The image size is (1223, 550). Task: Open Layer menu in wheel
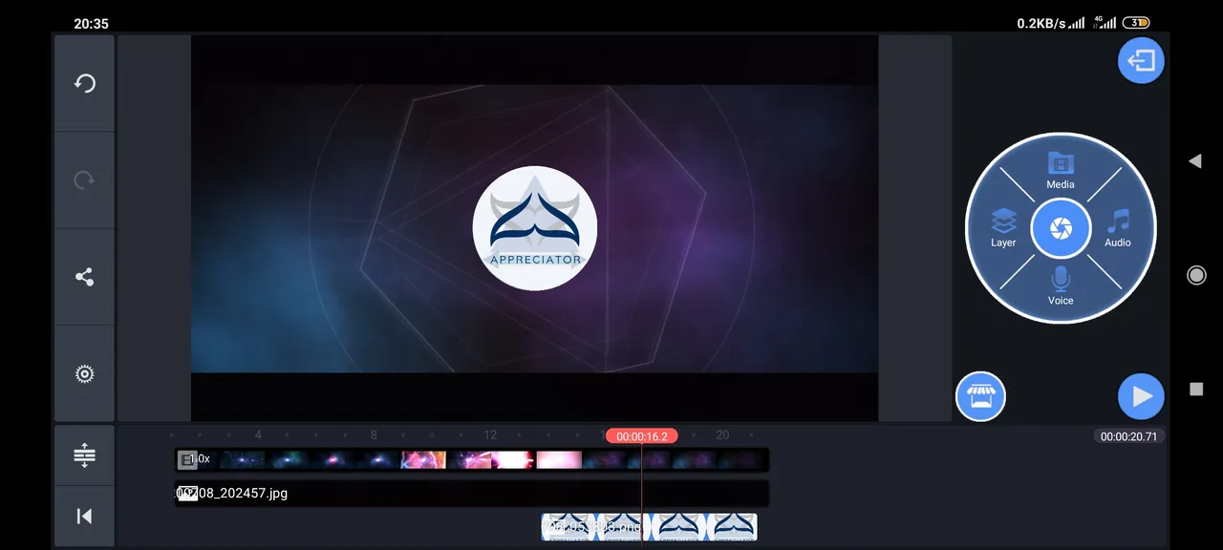1003,228
